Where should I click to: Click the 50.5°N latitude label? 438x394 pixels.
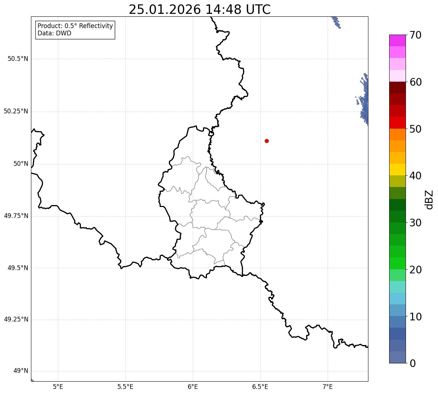(x=18, y=59)
